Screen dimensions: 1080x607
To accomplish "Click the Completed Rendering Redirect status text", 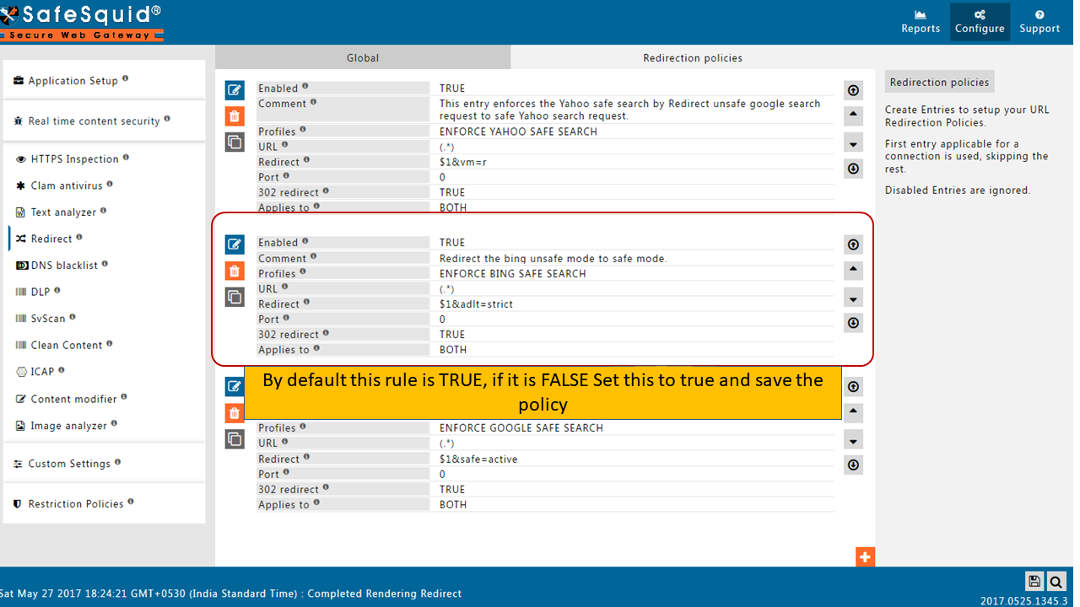I will [x=384, y=594].
